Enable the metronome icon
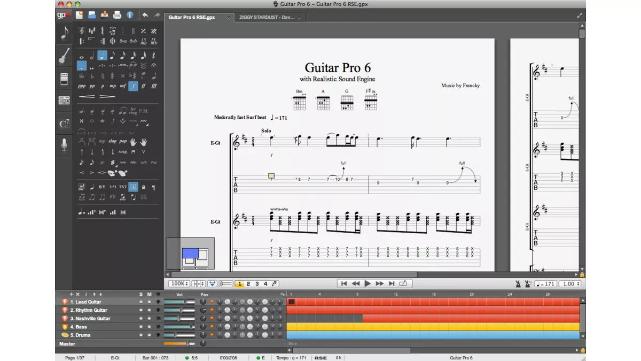 pos(518,284)
